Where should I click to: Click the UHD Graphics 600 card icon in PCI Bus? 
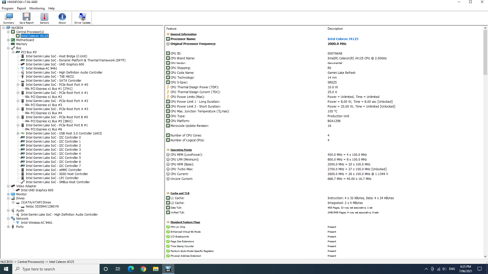click(x=23, y=64)
